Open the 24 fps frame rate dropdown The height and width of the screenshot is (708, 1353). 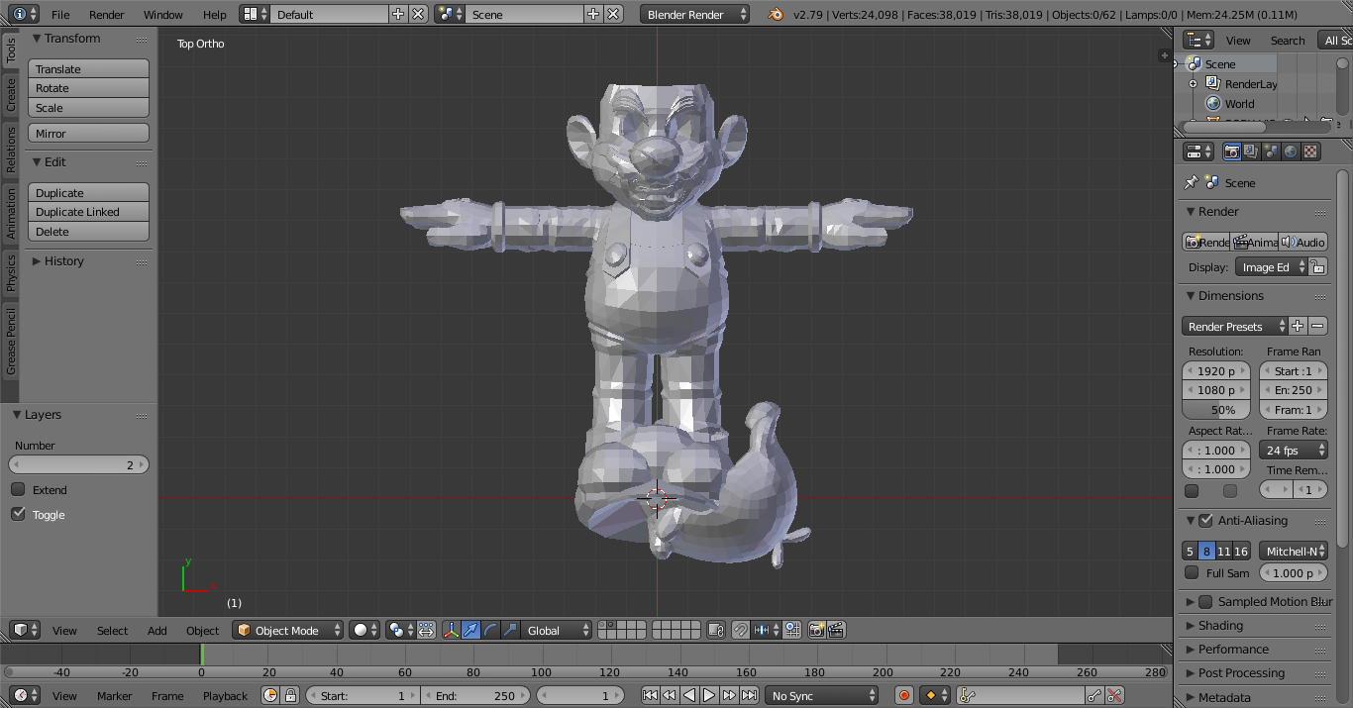(1294, 450)
